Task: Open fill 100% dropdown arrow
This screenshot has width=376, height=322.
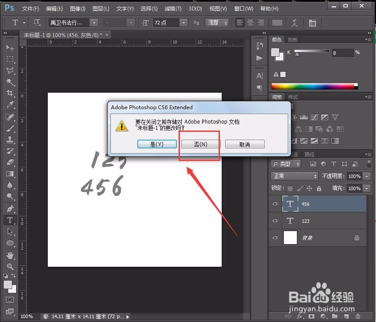Action: tap(366, 188)
